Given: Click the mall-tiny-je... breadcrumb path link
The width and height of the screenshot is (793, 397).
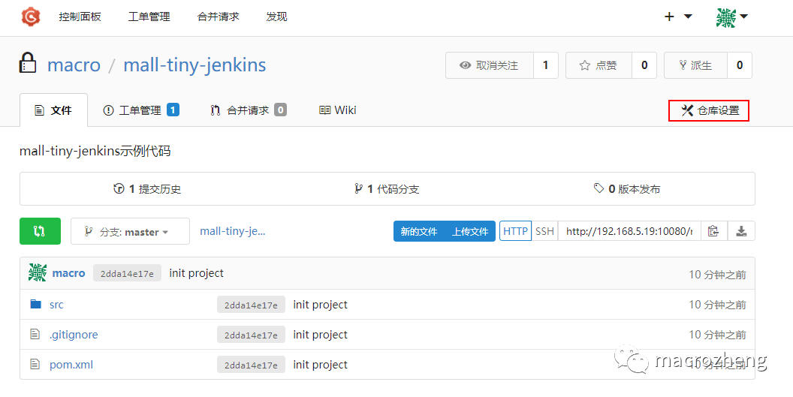Looking at the screenshot, I should coord(233,232).
